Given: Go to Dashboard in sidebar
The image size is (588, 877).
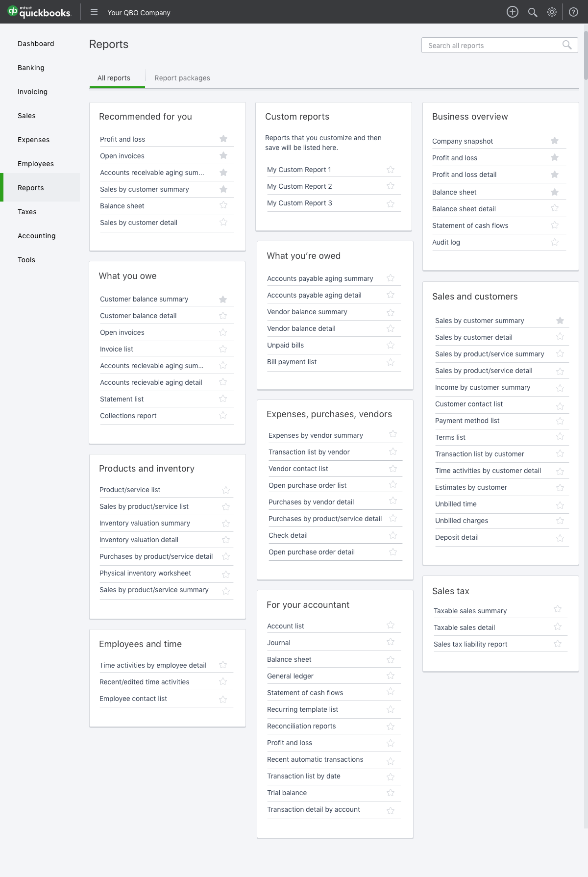Looking at the screenshot, I should pyautogui.click(x=36, y=44).
